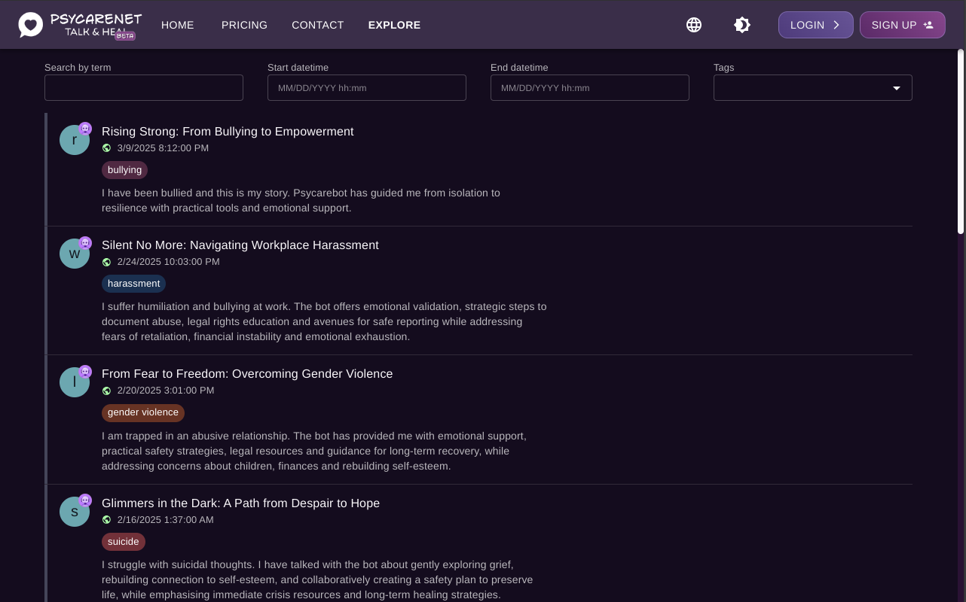Image resolution: width=966 pixels, height=602 pixels.
Task: Click the date '2/24/2025 10:03:00 PM'
Action: (x=169, y=262)
